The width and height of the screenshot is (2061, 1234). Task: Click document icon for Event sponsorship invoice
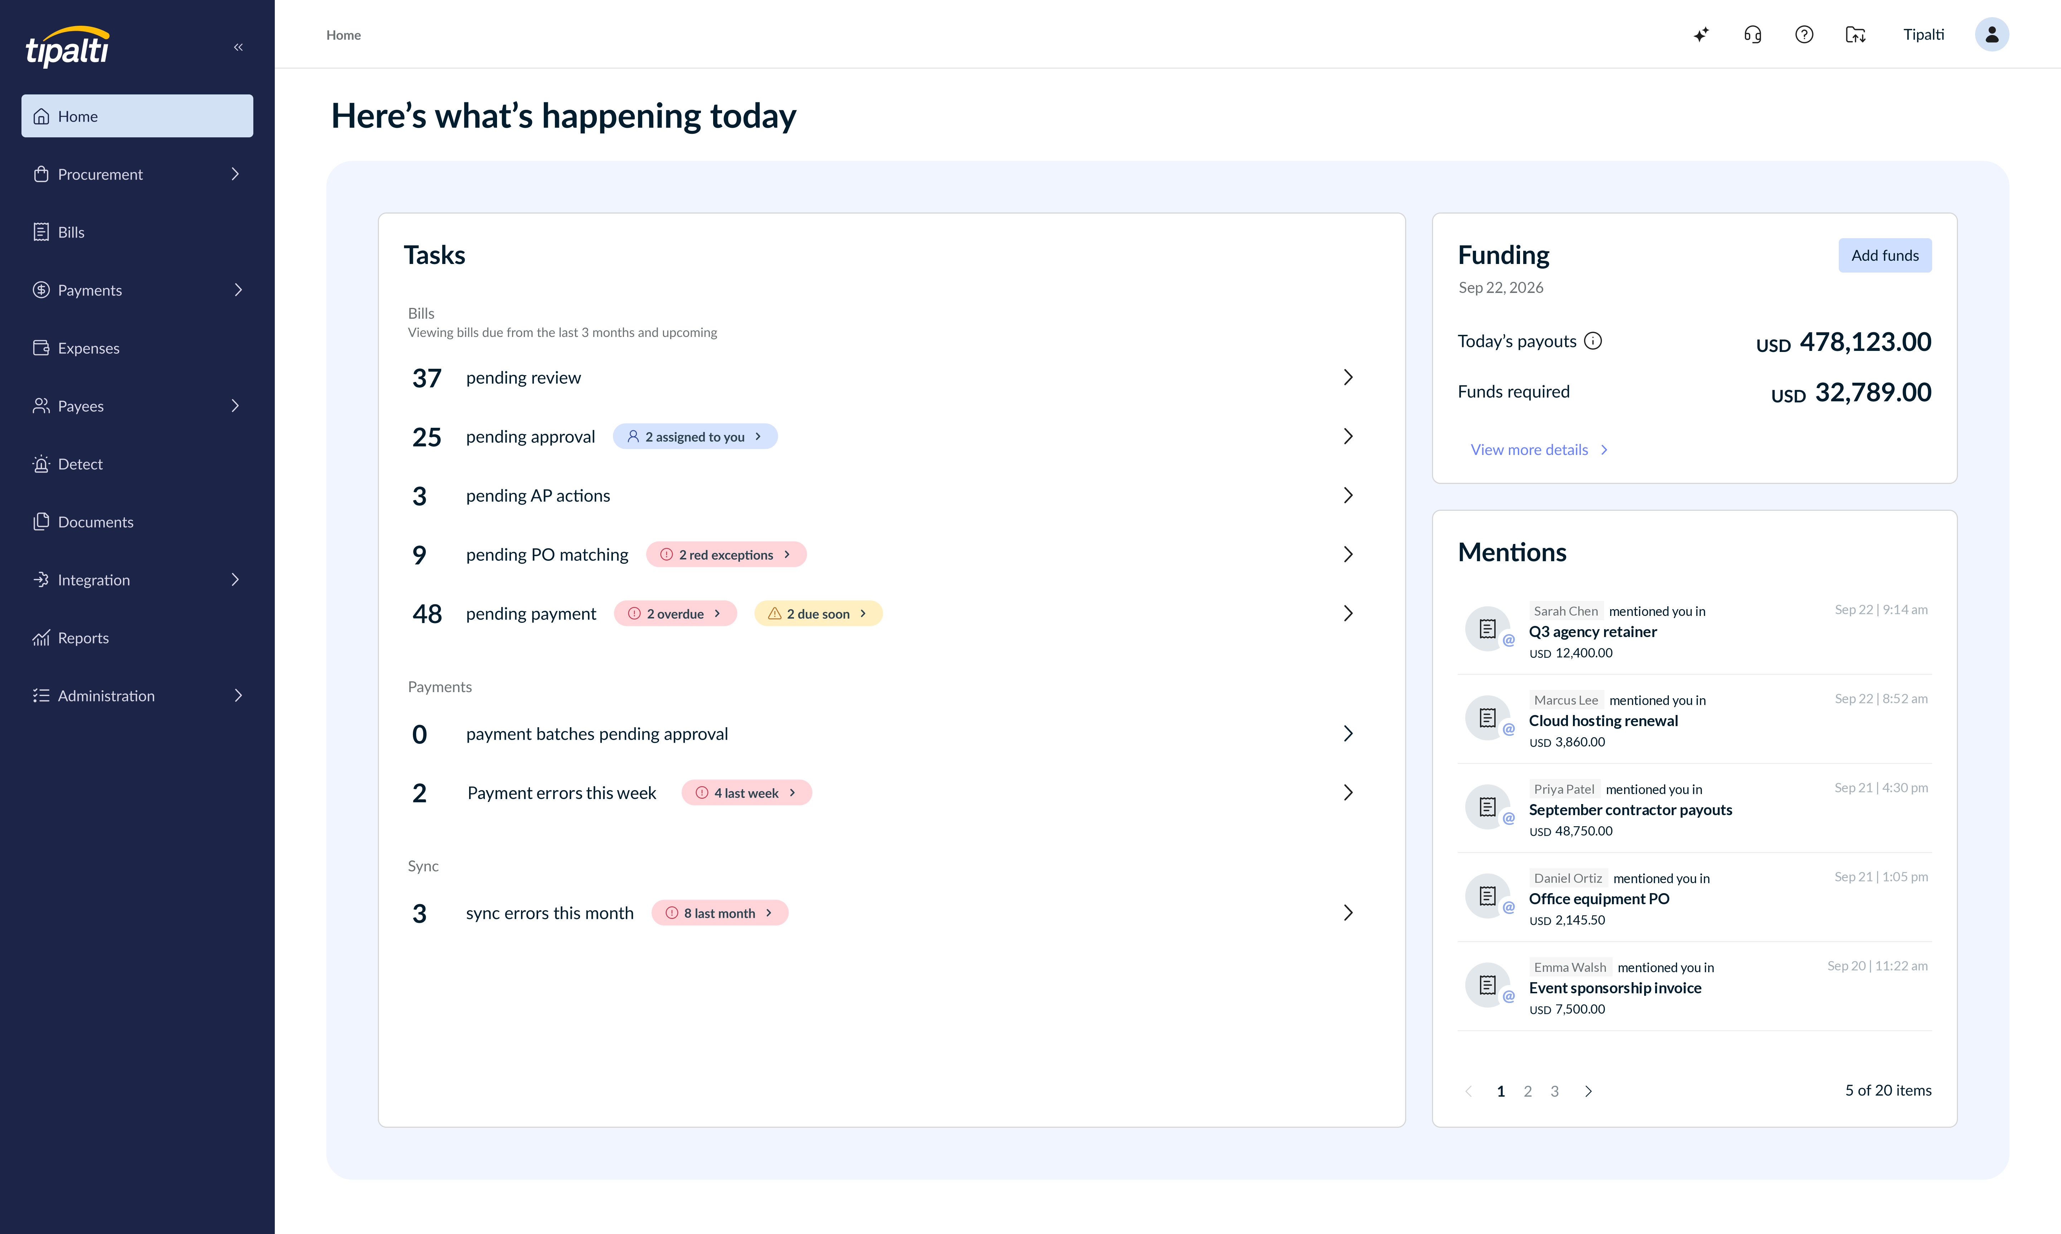tap(1488, 985)
